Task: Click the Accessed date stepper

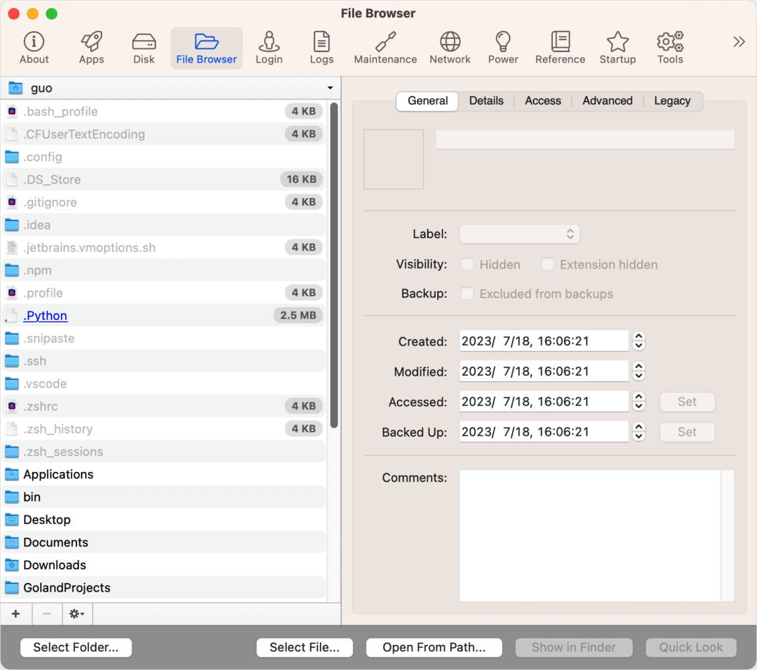Action: tap(639, 401)
